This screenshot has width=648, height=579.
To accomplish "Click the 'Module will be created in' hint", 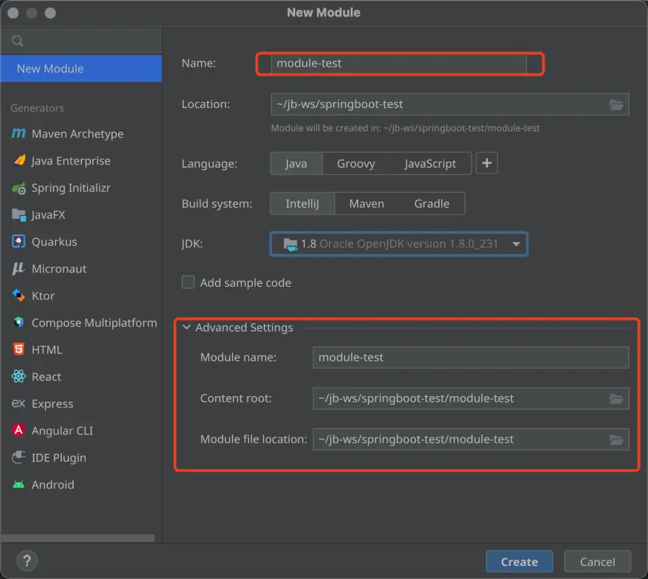I will (405, 128).
